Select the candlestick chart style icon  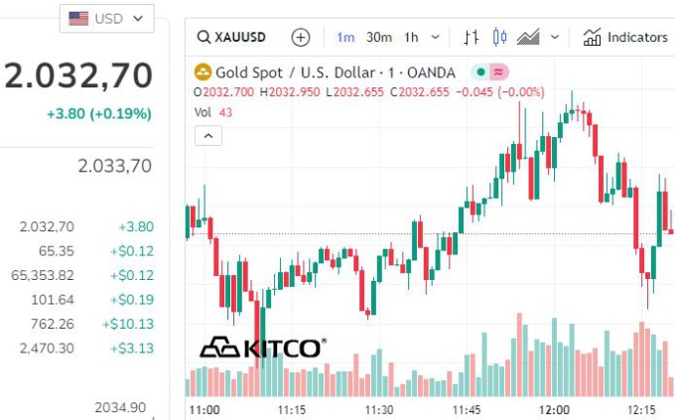pos(499,38)
